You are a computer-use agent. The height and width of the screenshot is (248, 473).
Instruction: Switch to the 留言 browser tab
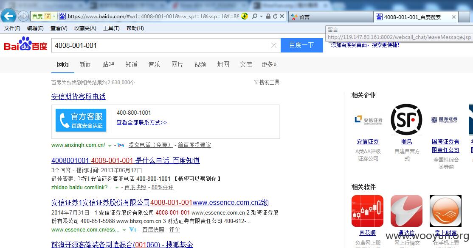(331, 17)
